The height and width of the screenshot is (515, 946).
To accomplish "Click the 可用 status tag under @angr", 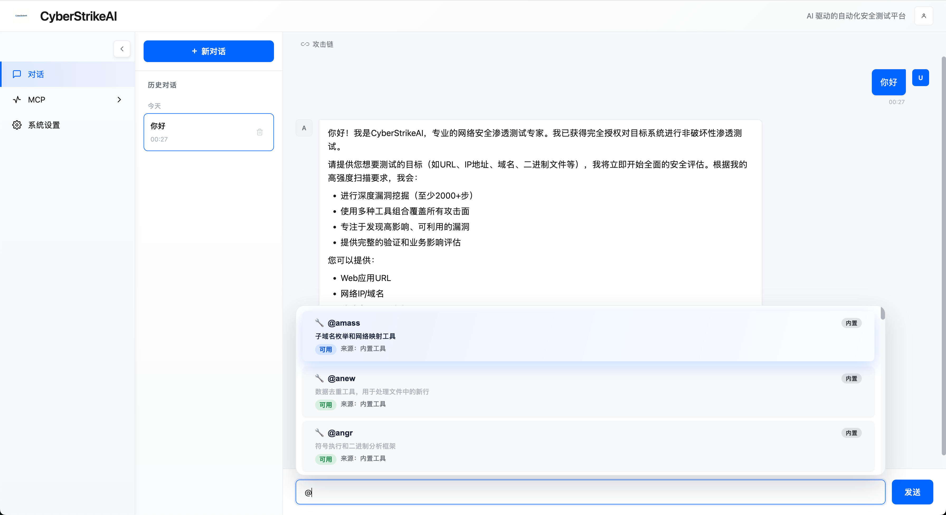I will (x=325, y=459).
